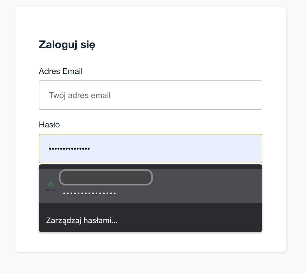Screen dimensions: 307x273
Task: Select the dotted masked password text
Action: click(x=89, y=193)
